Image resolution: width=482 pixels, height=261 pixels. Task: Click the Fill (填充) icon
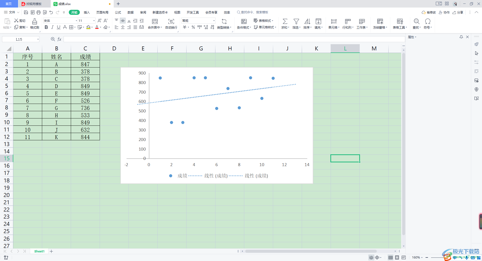318,21
